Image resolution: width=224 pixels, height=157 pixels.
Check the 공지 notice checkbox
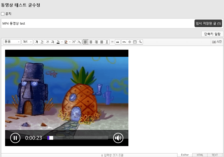point(3,14)
